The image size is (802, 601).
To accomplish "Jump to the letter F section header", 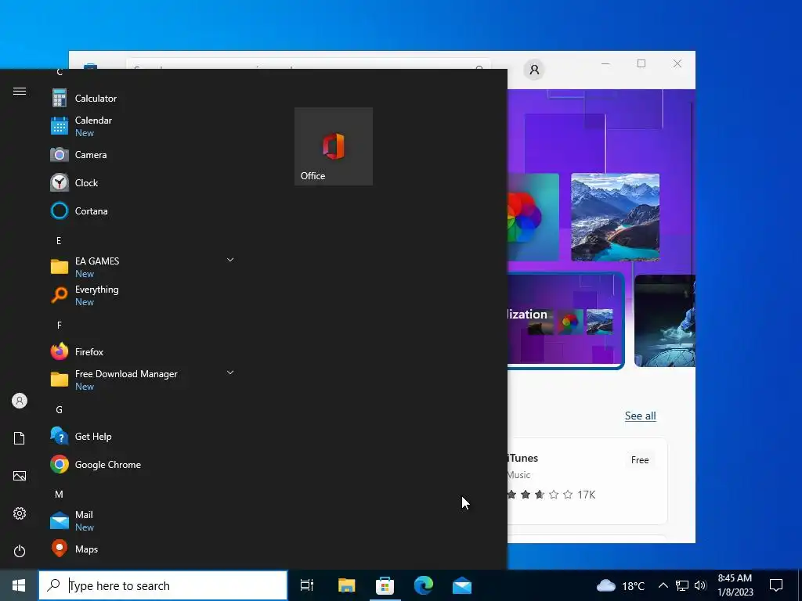I will 59,325.
